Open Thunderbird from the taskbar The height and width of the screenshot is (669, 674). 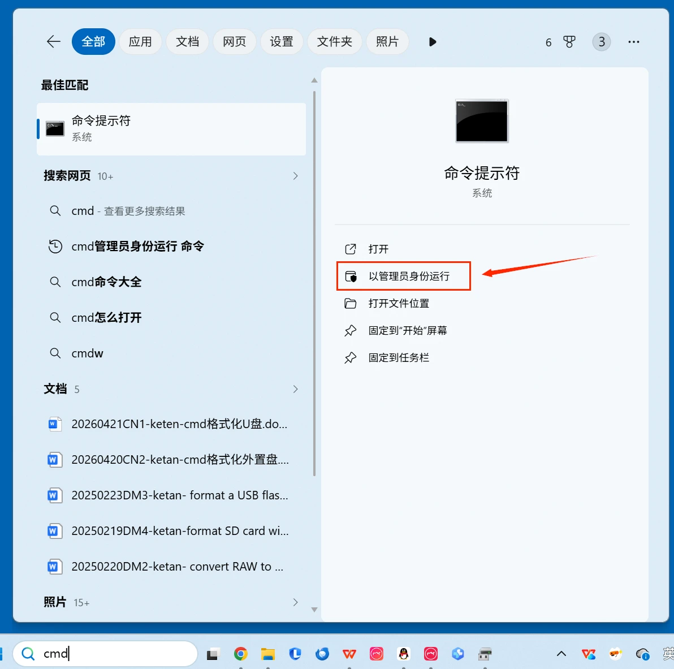(x=322, y=654)
